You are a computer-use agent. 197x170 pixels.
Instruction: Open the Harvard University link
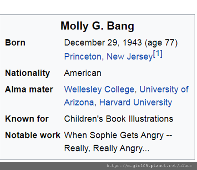(x=136, y=103)
